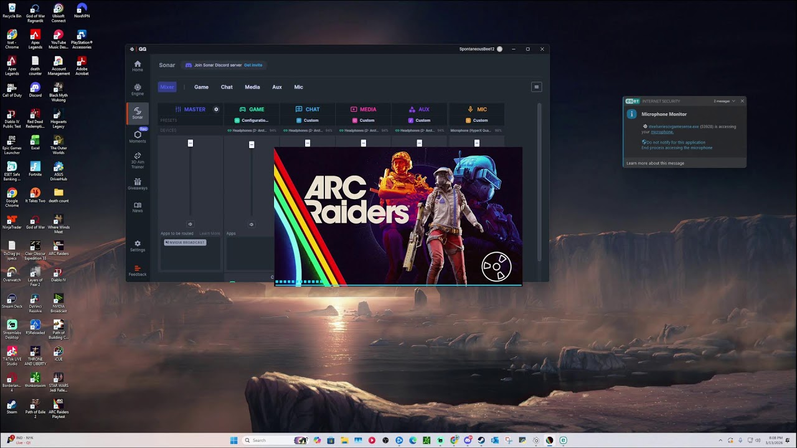Switch to the Game tab
Screen dimensions: 797x448
201,87
